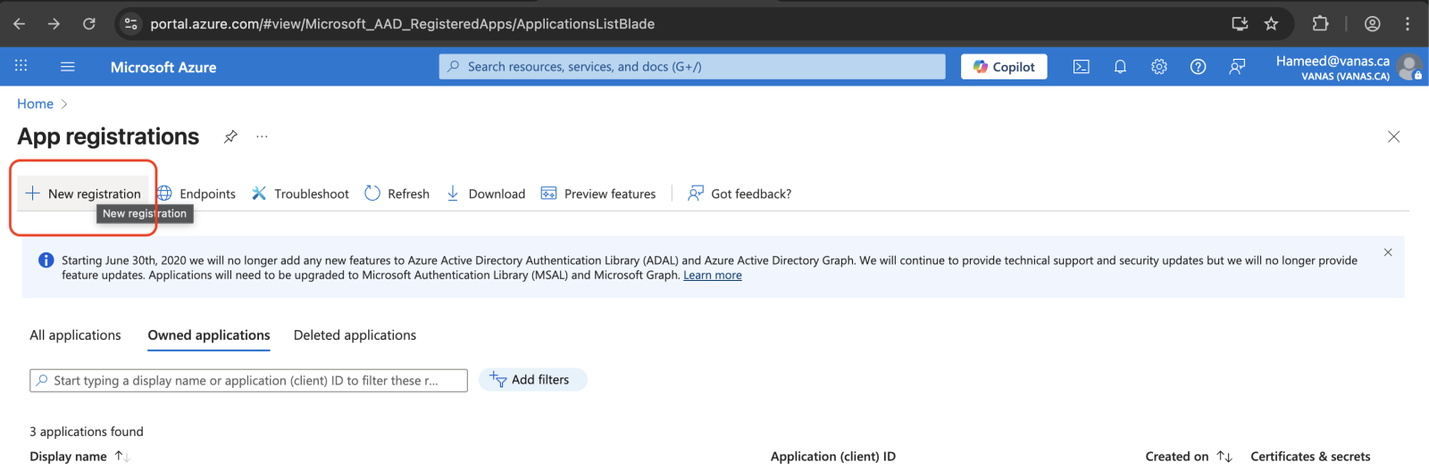Image resolution: width=1429 pixels, height=470 pixels.
Task: Click the install app icon in the address bar
Action: click(x=1240, y=24)
